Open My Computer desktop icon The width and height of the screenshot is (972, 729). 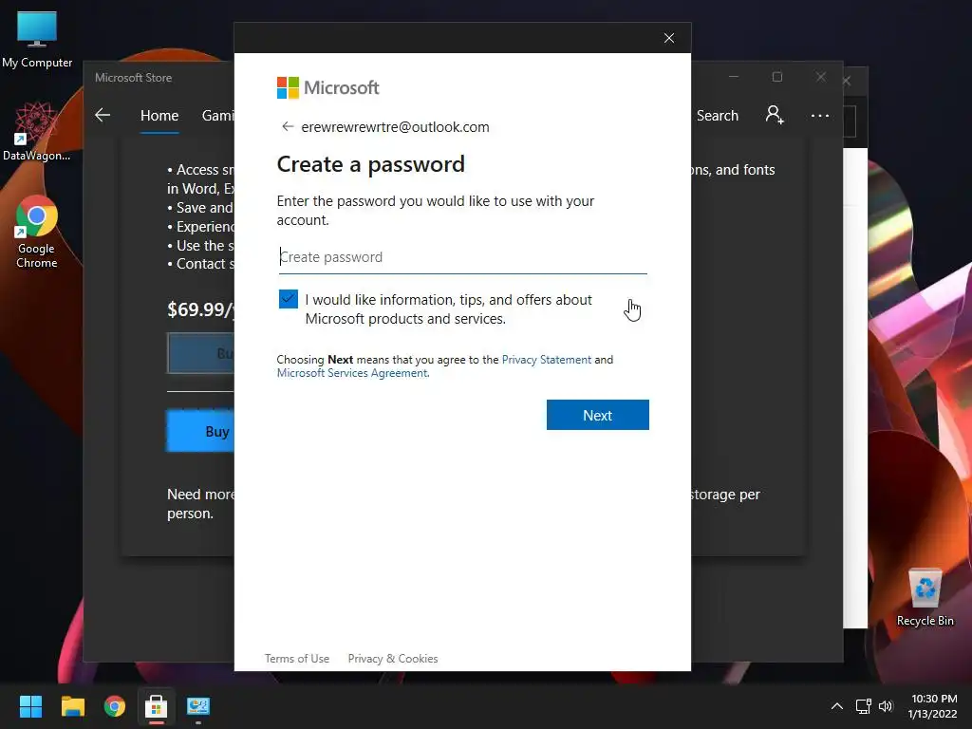tap(37, 40)
